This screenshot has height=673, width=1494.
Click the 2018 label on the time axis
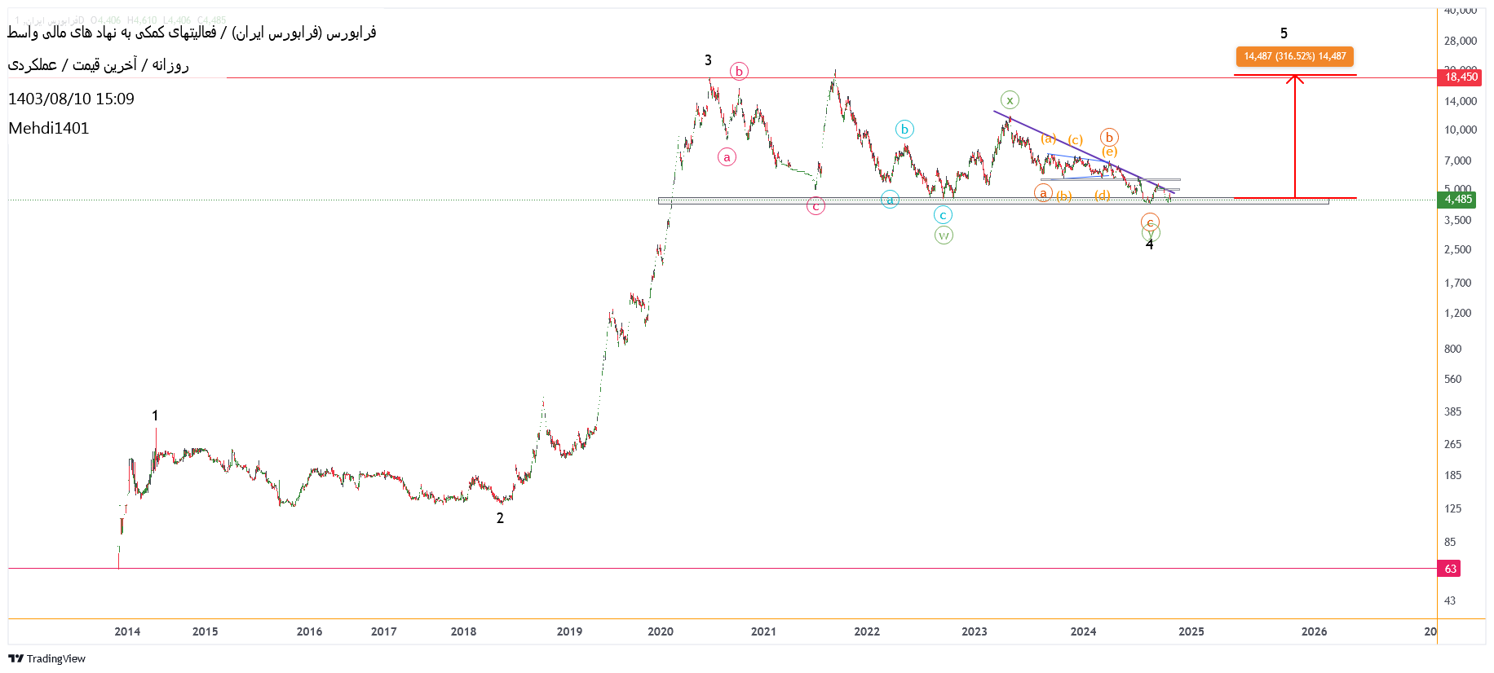[x=463, y=631]
